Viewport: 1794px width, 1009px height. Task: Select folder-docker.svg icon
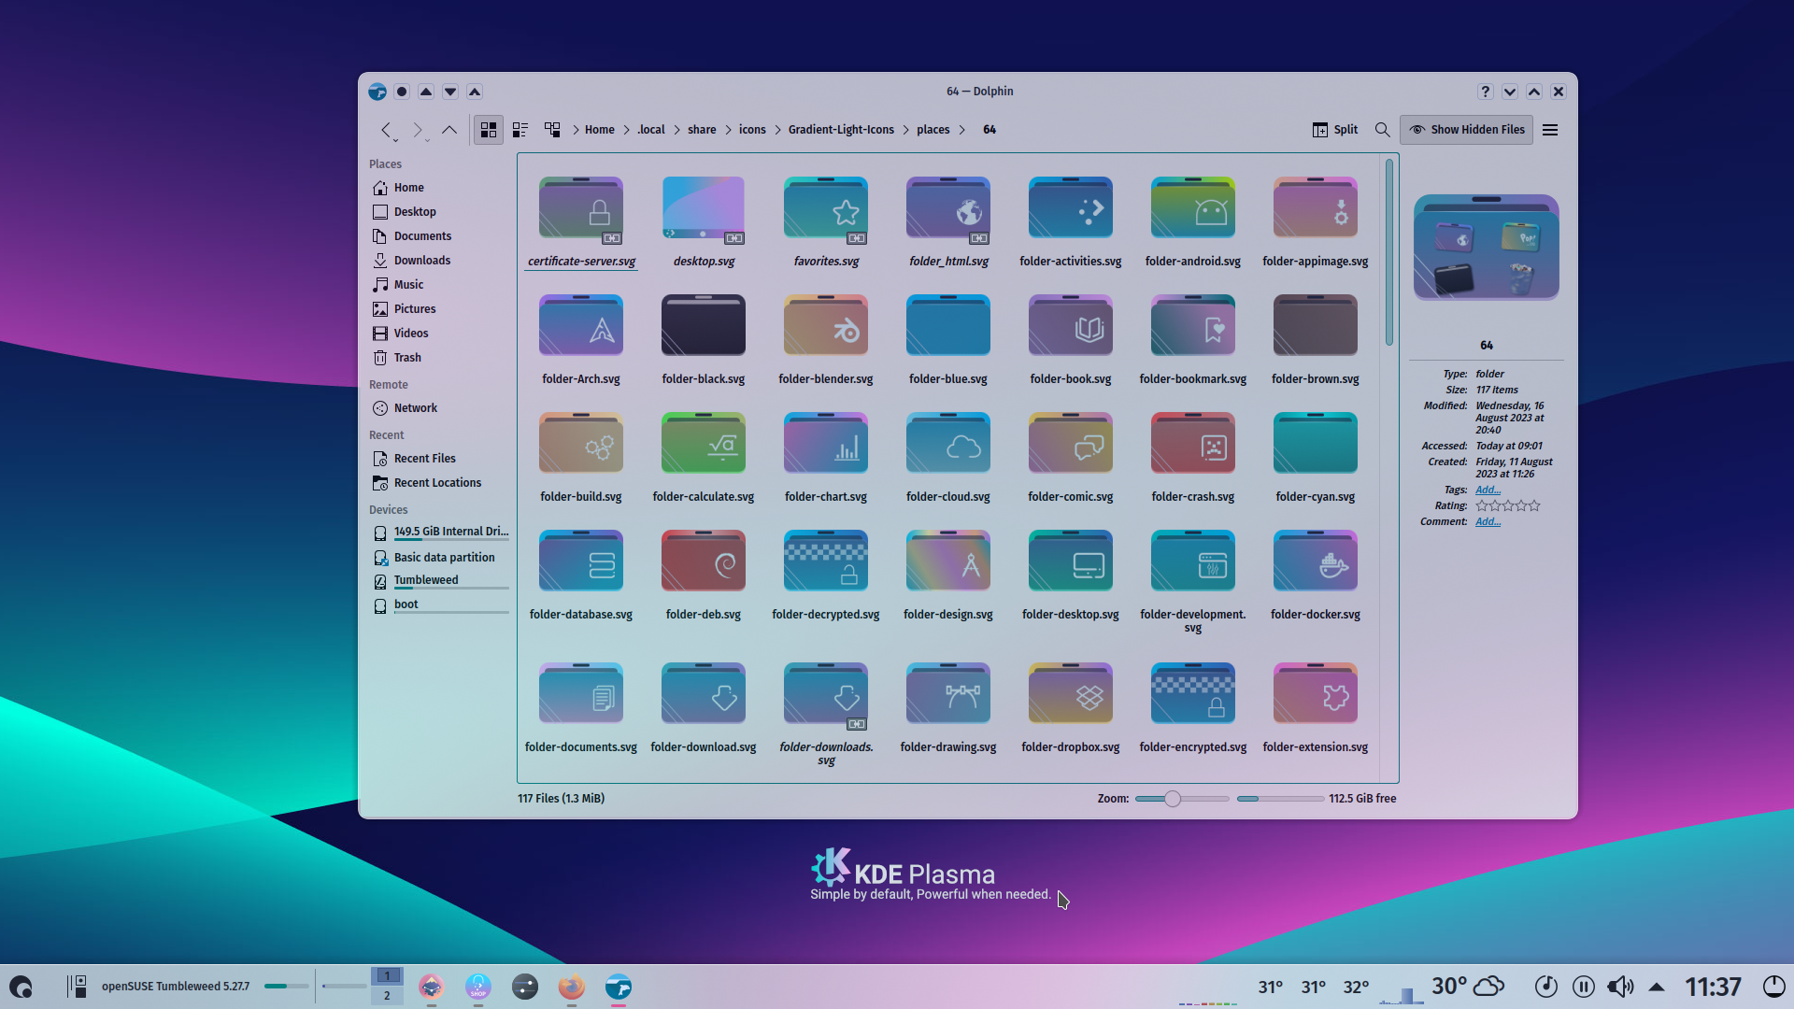click(x=1316, y=561)
